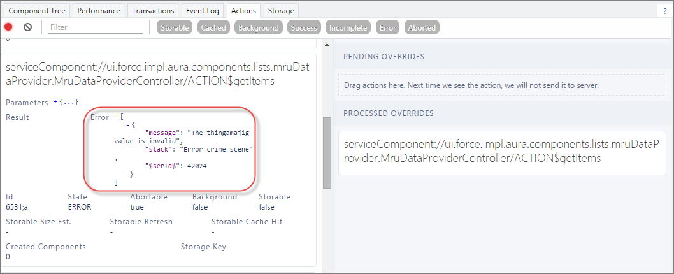This screenshot has width=674, height=274.
Task: Click the Filter text input field
Action: tap(96, 27)
